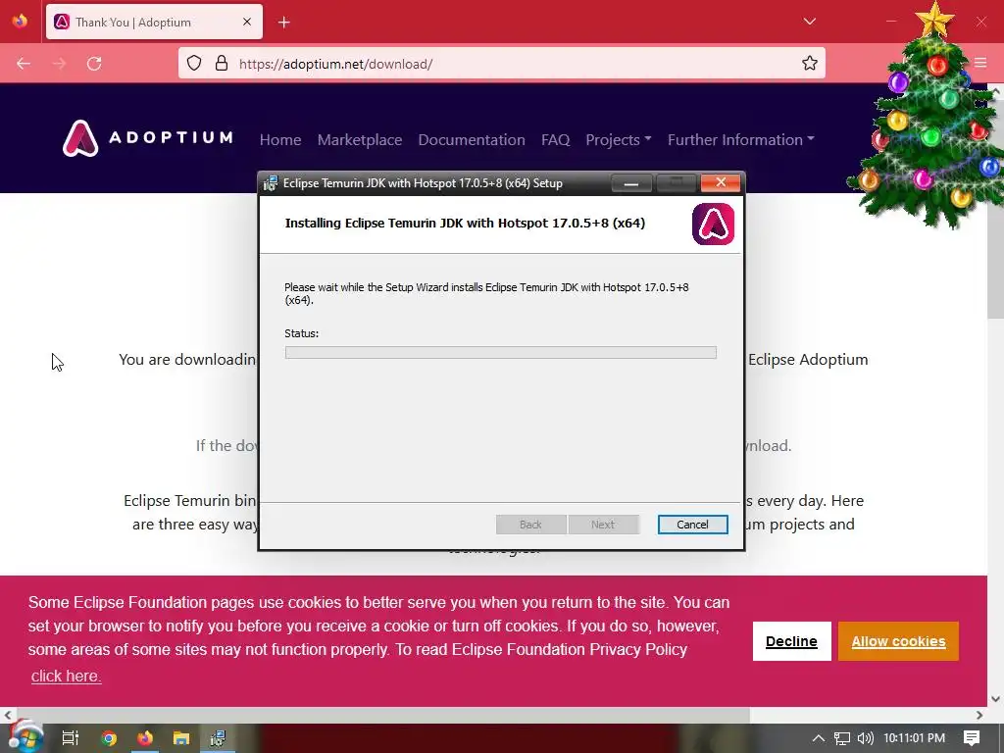
Task: Click the horizontal scrollbar left arrow
Action: click(x=8, y=715)
